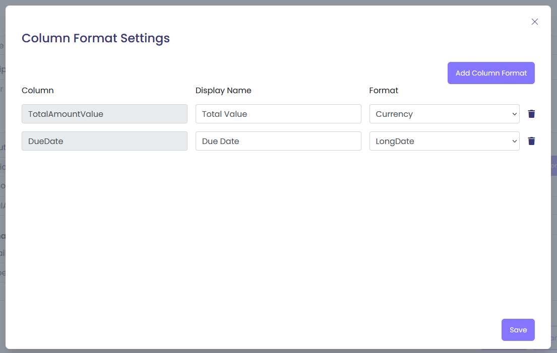Close the Column Format Settings dialog

pos(535,22)
